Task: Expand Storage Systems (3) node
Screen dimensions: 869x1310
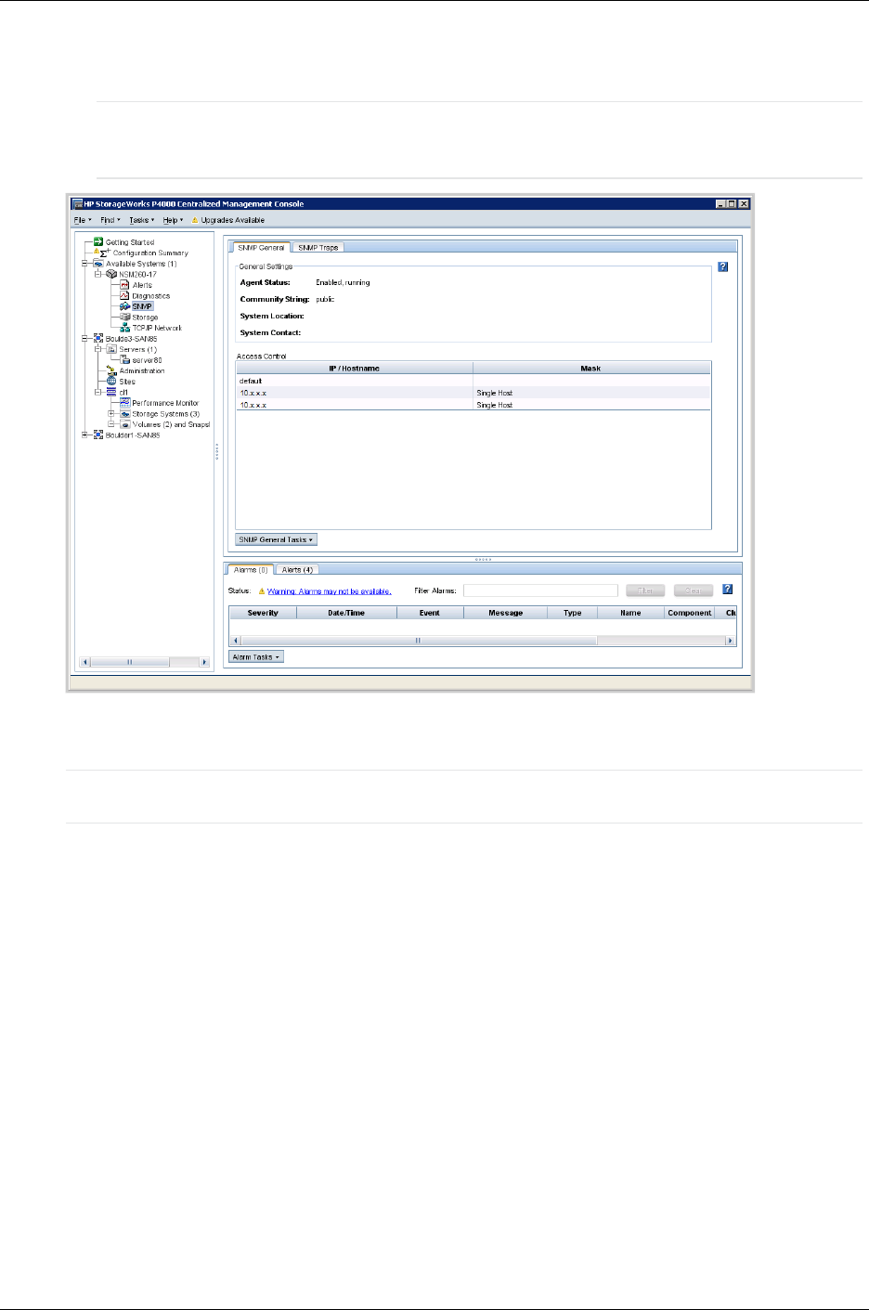Action: (x=111, y=414)
